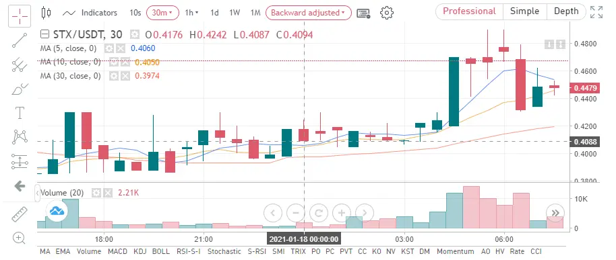
Task: Click the cloud chart save icon
Action: (57, 212)
